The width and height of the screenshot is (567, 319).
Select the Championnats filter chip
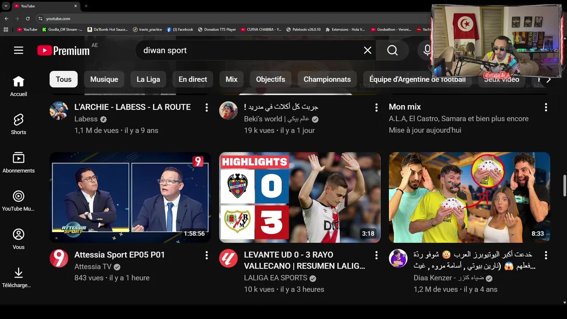coord(327,79)
